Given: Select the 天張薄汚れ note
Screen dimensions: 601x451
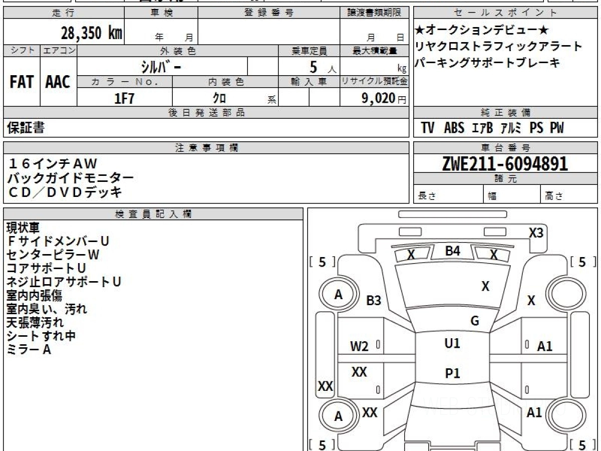Looking at the screenshot, I should (35, 323).
